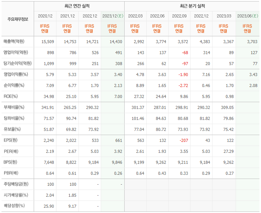The width and height of the screenshot is (261, 213).
Task: Select the 14,753 revenue value
Action: click(x=70, y=42)
